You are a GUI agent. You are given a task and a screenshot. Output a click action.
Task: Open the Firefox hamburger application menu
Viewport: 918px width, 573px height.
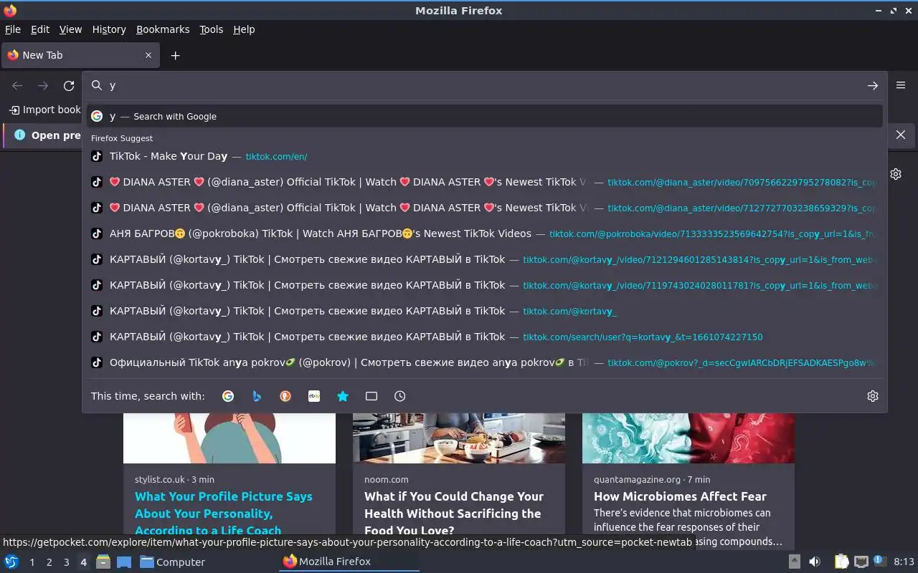point(901,85)
